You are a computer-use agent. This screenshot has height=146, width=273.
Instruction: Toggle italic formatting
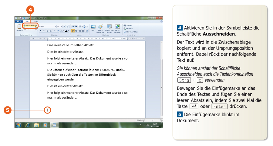point(44,31)
